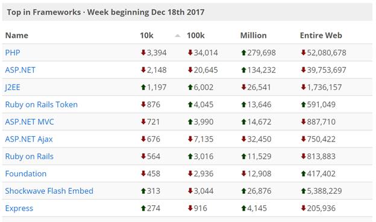Sort table by the Million column
The height and width of the screenshot is (222, 376).
click(x=253, y=35)
